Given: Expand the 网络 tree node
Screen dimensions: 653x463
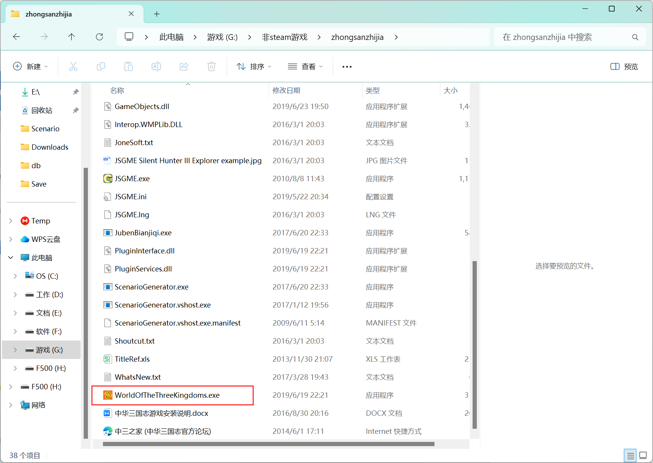Looking at the screenshot, I should pos(11,405).
